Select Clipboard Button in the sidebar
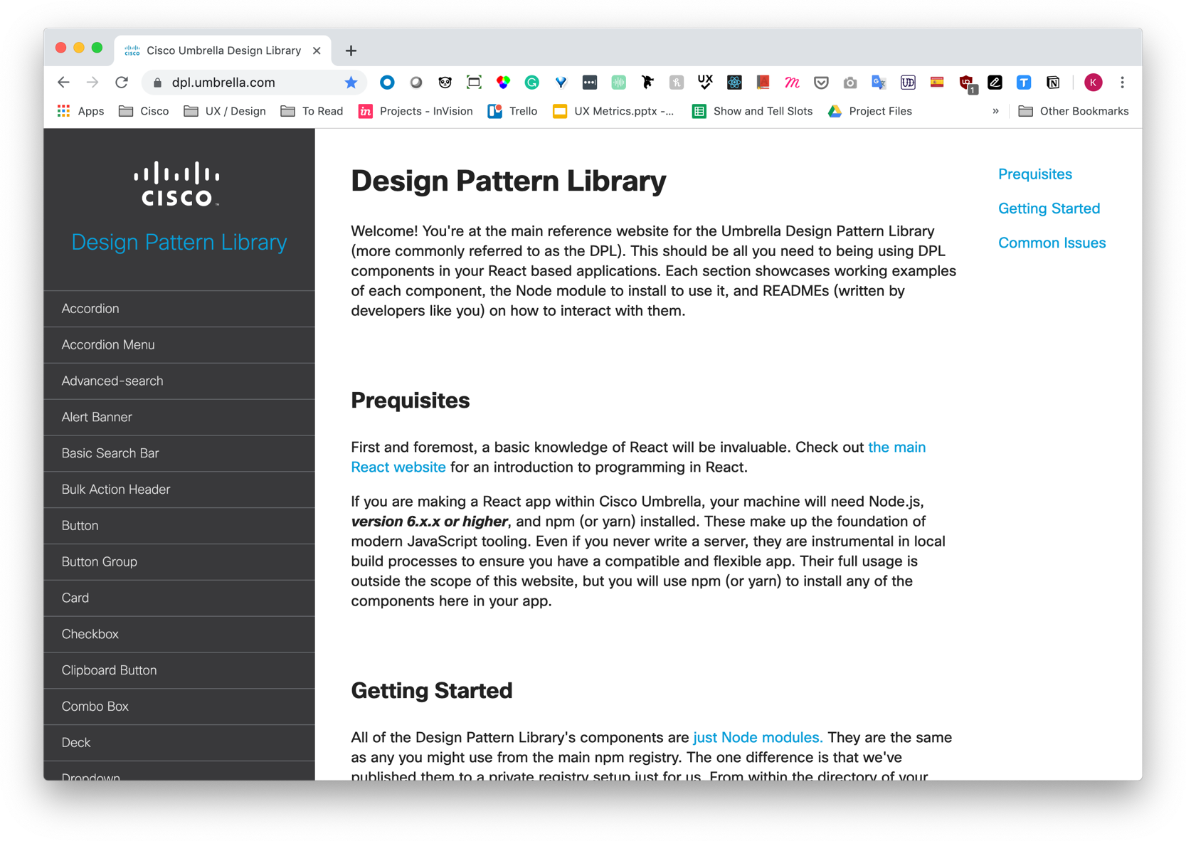The width and height of the screenshot is (1186, 841). click(x=179, y=670)
